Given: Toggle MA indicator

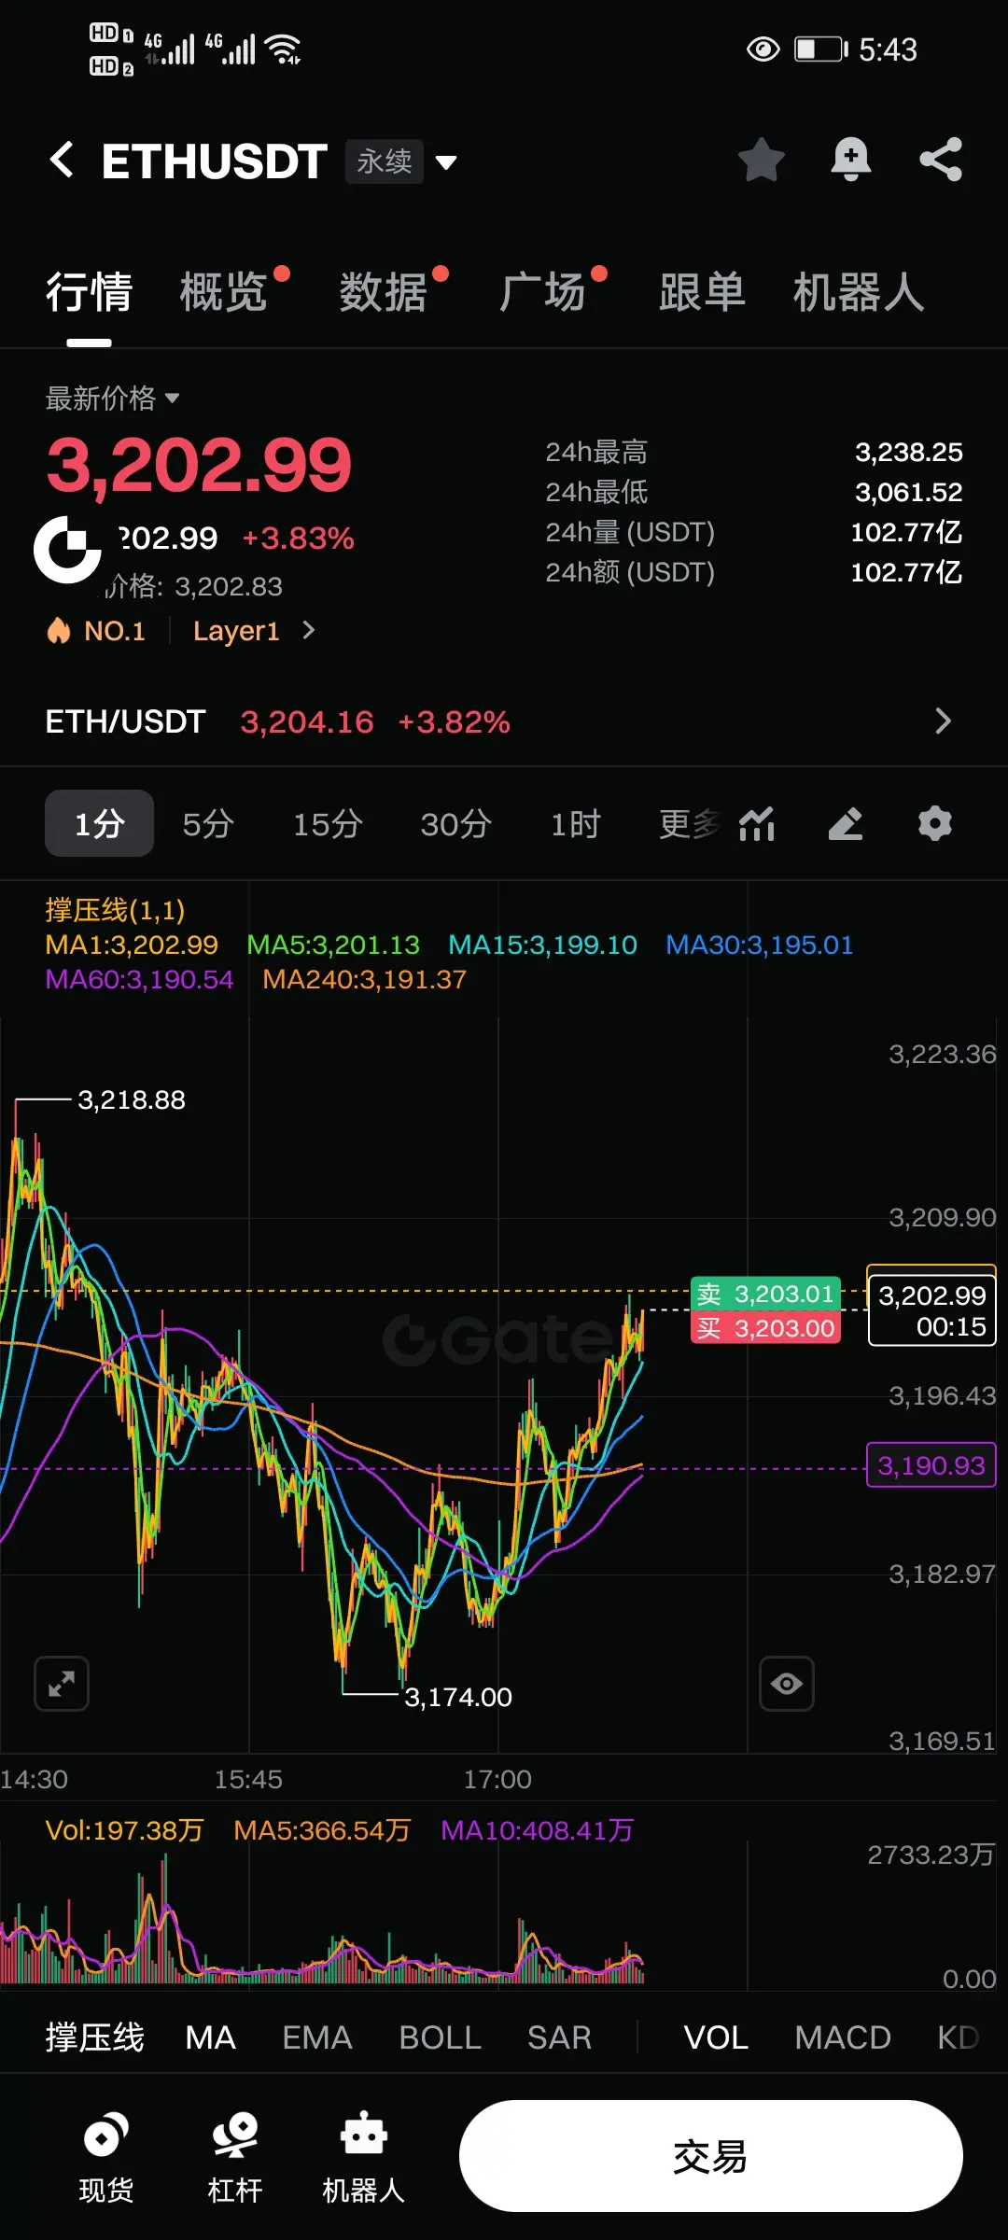Looking at the screenshot, I should 210,2037.
